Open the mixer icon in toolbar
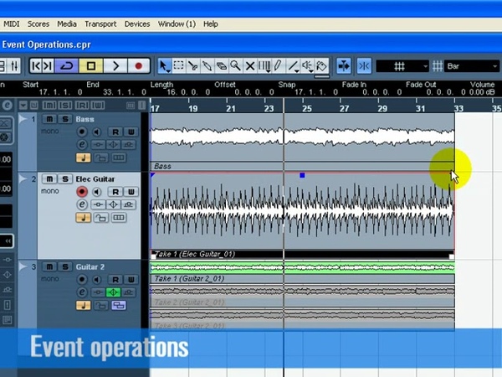Viewport: 502px width, 377px height. [x=14, y=66]
